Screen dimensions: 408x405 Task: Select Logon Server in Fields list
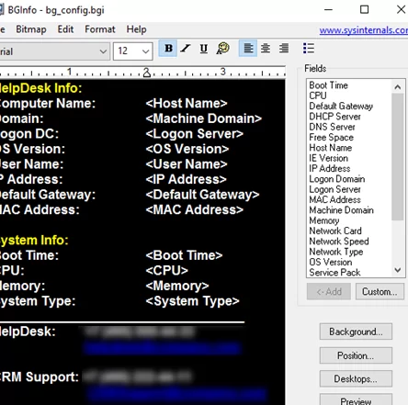[334, 189]
